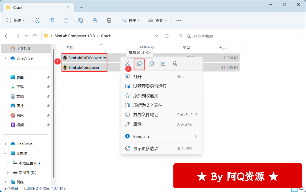The width and height of the screenshot is (306, 192).
Task: Click the Rename icon in the context menu
Action: click(151, 64)
